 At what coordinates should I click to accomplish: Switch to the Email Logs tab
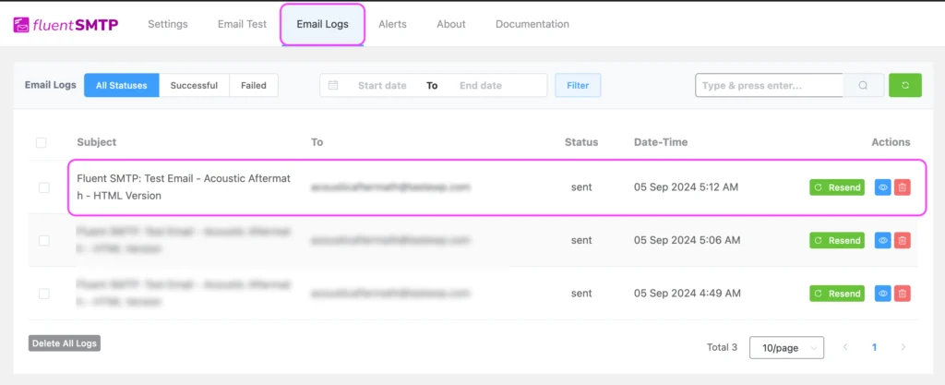tap(322, 24)
